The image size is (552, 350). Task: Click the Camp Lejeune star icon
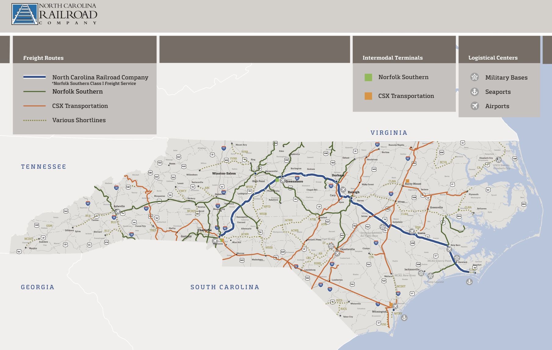(430, 276)
